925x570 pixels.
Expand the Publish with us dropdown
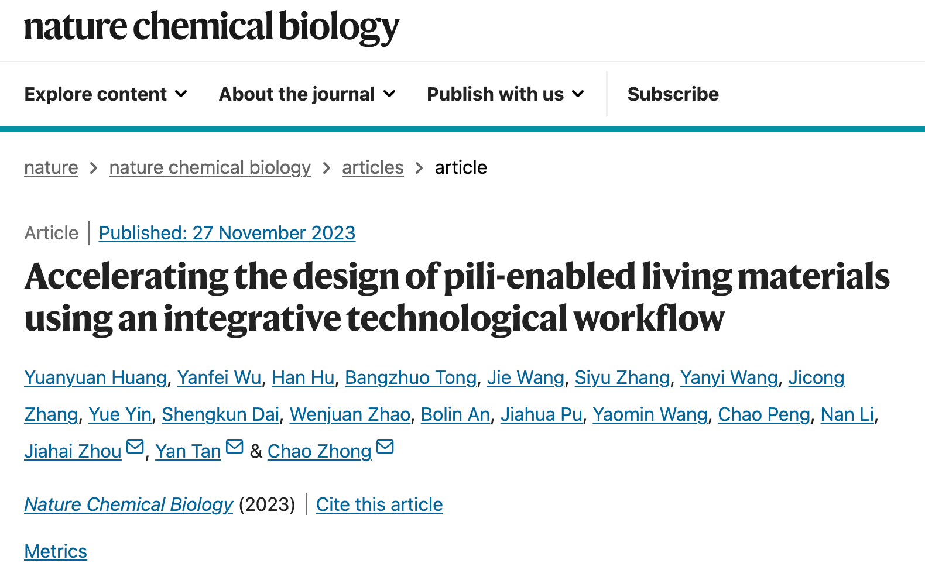point(505,94)
